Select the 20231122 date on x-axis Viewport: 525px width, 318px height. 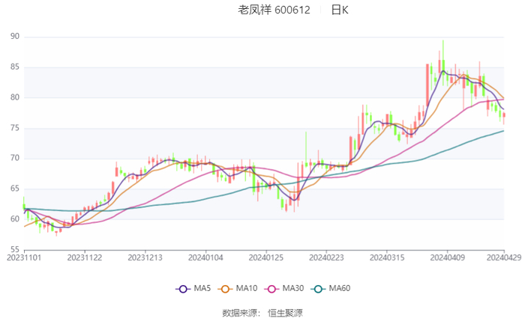pyautogui.click(x=84, y=257)
